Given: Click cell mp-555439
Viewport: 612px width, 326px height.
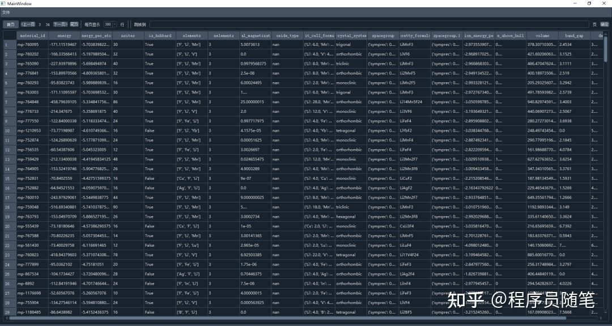Looking at the screenshot, I should click(x=32, y=226).
